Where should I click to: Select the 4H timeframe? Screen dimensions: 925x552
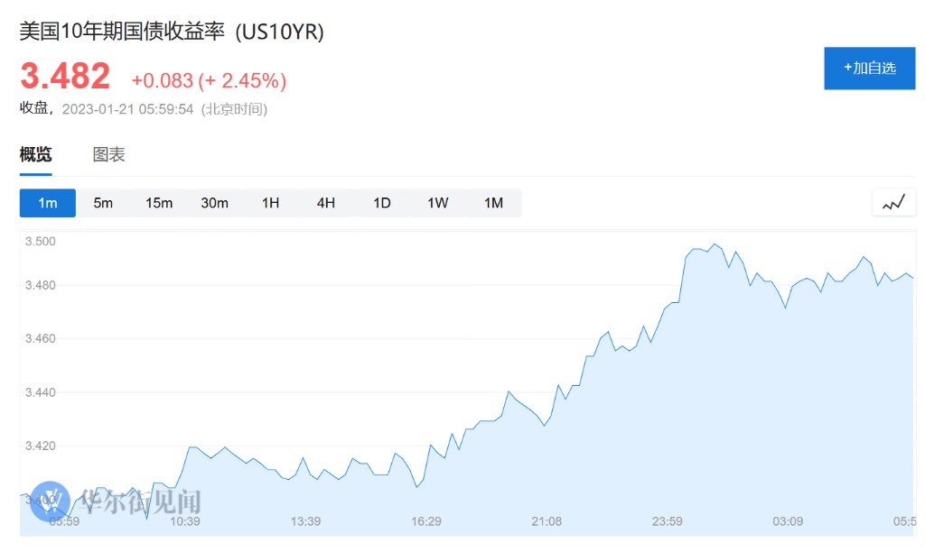[x=326, y=203]
